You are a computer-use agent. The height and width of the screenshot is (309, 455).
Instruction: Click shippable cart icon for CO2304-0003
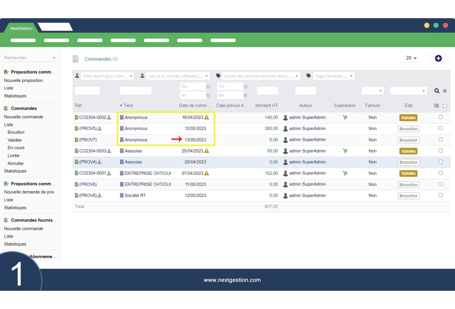(x=345, y=151)
